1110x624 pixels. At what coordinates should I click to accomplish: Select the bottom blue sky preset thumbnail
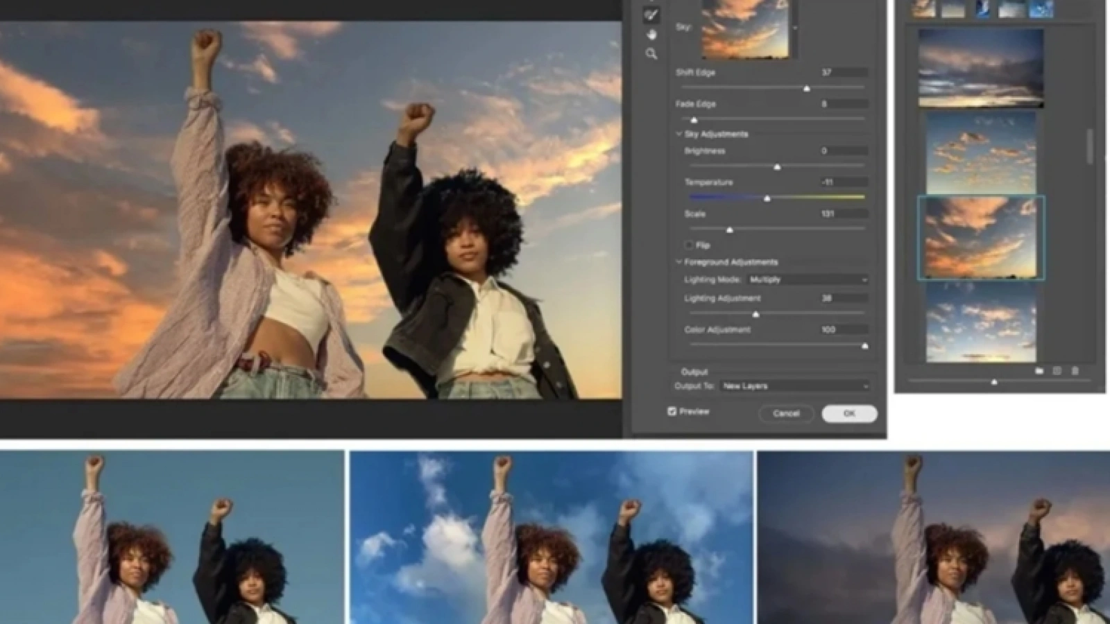[x=981, y=322]
